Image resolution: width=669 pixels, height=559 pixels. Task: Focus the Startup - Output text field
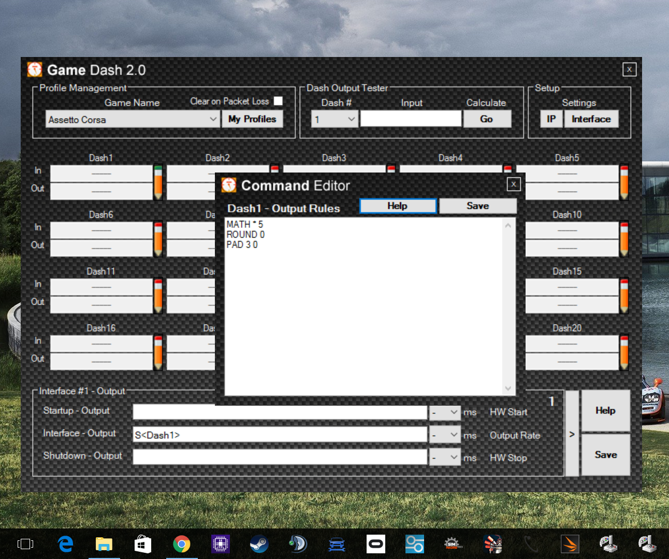coord(280,412)
